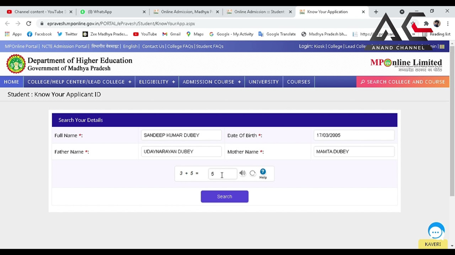Click MPOnline Limited logo
455x255 pixels.
[406, 65]
